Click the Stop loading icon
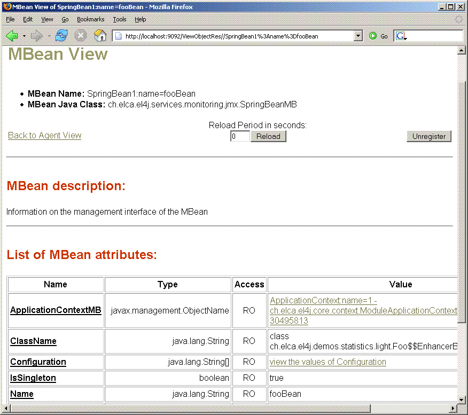This screenshot has width=468, height=415. pyautogui.click(x=80, y=36)
